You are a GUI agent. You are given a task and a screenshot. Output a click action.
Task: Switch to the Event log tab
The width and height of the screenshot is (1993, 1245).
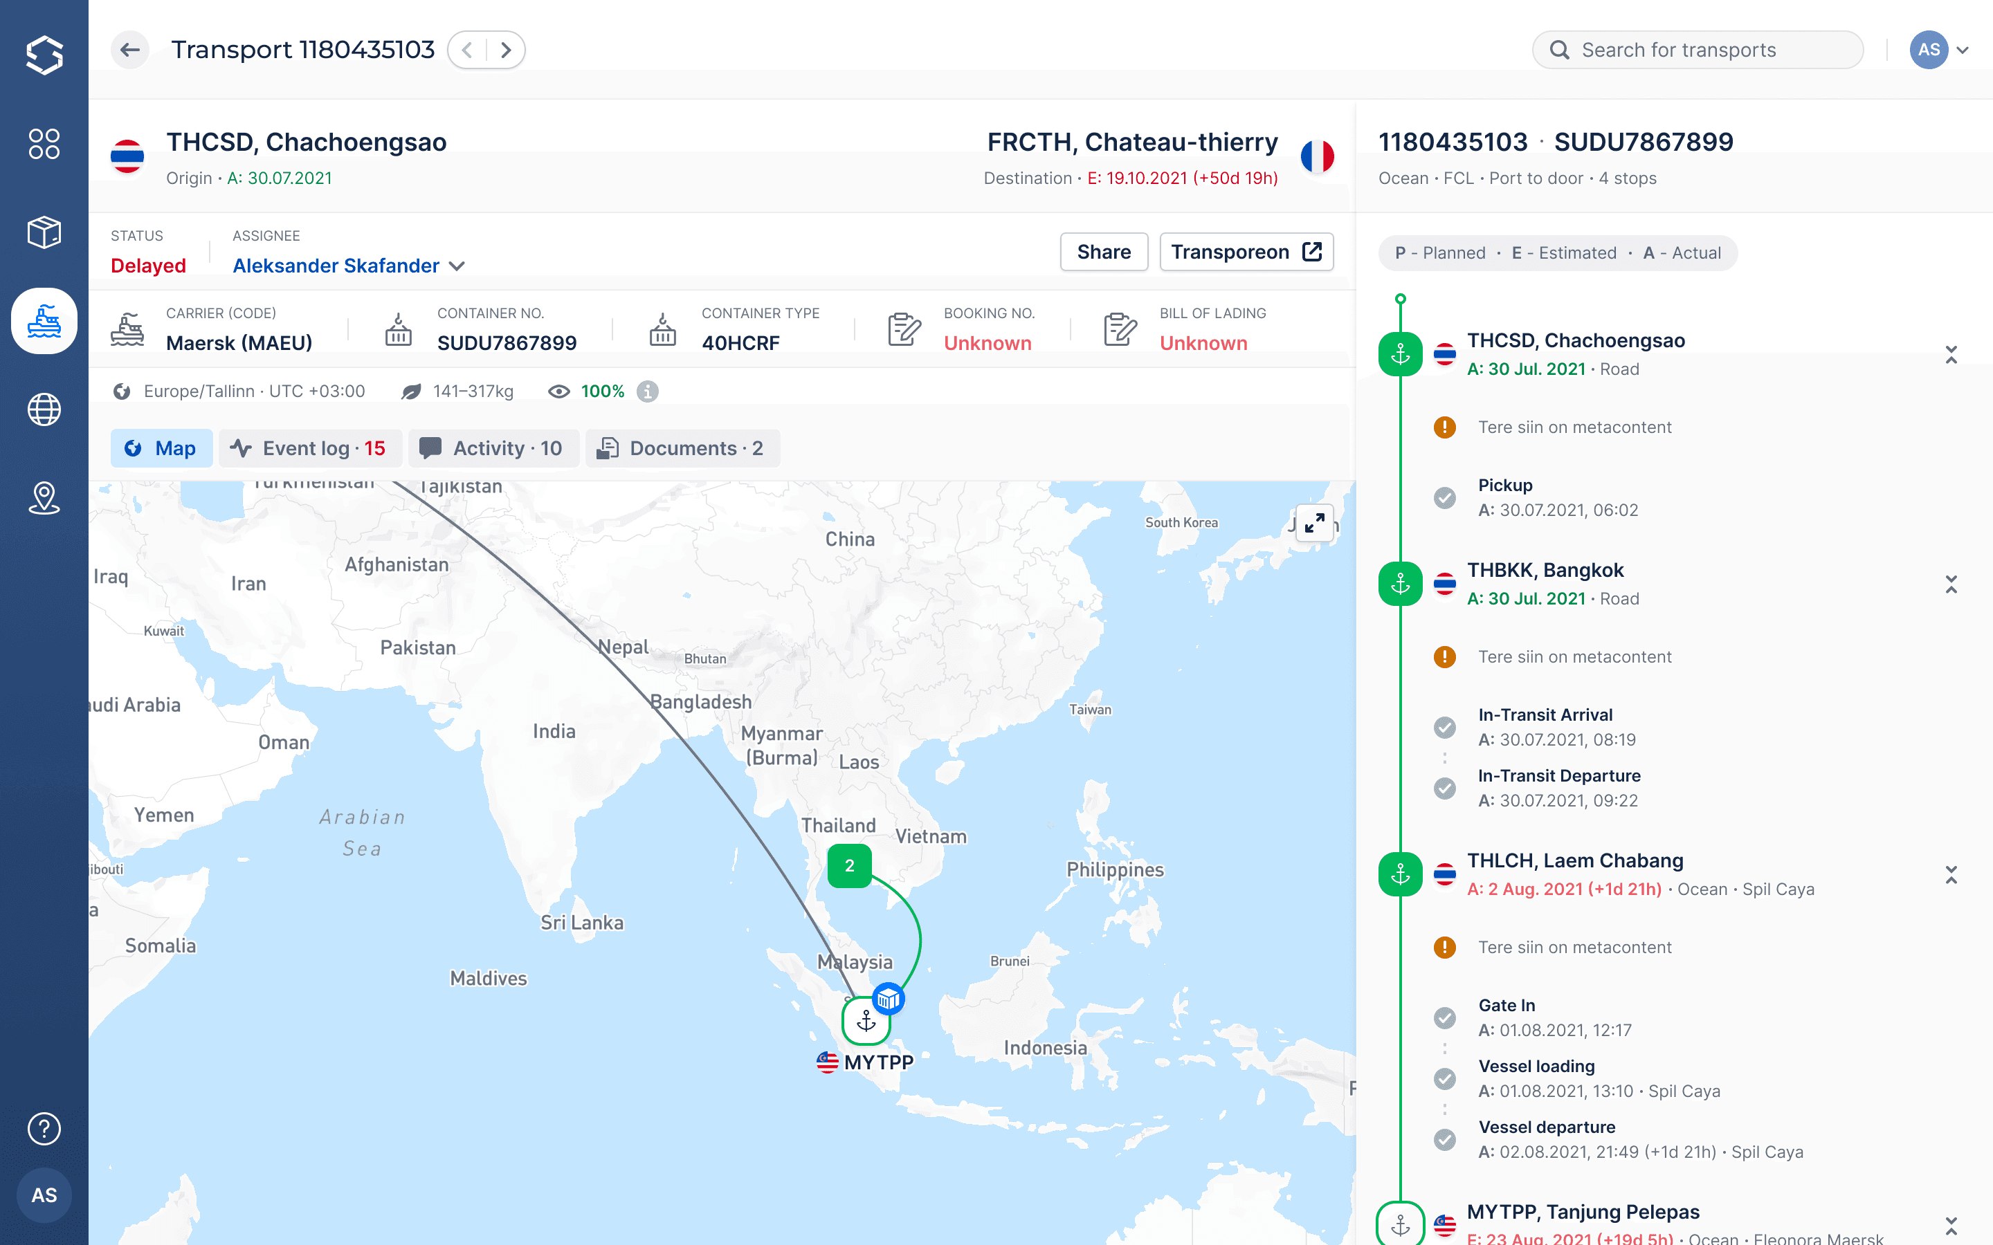click(x=311, y=448)
